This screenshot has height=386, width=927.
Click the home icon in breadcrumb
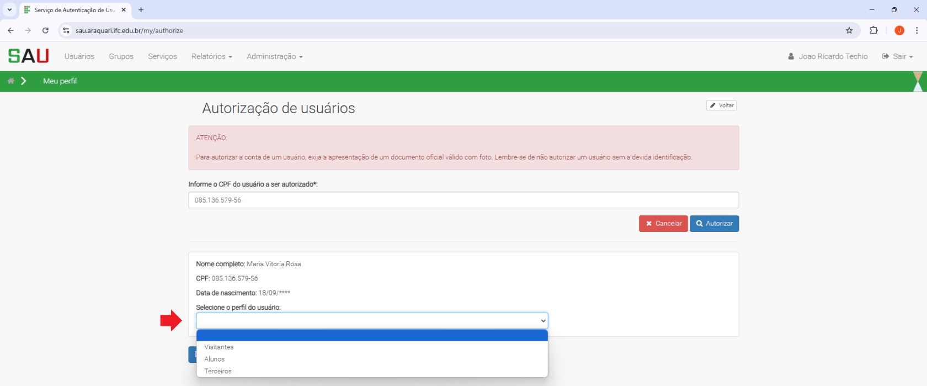[10, 81]
